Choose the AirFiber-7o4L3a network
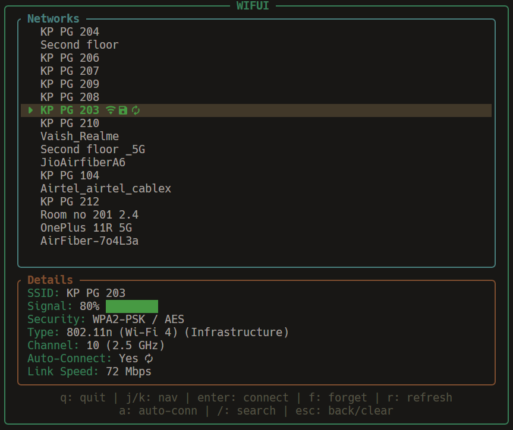The width and height of the screenshot is (513, 430). [x=89, y=241]
